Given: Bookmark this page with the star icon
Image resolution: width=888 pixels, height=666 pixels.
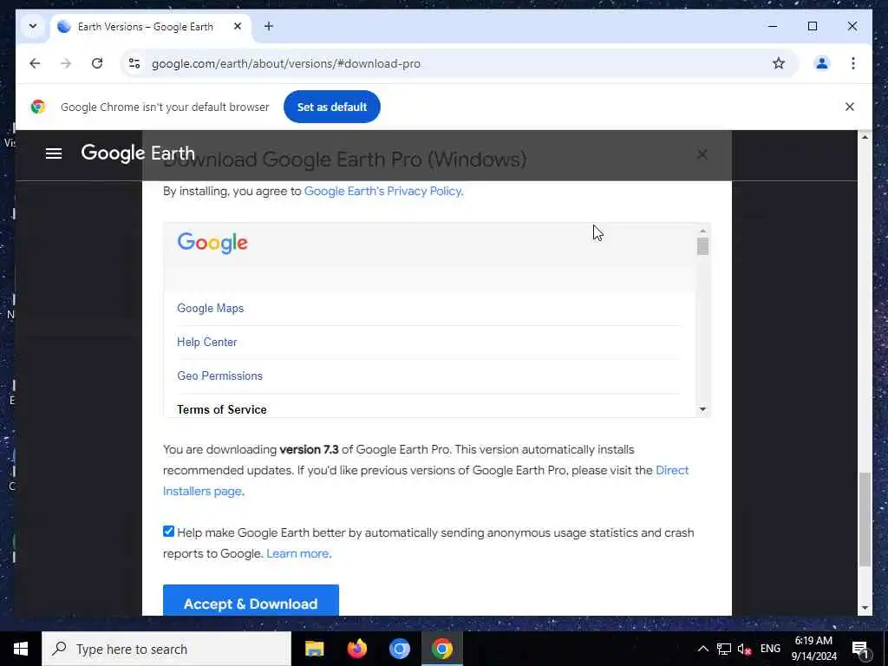Looking at the screenshot, I should [x=779, y=63].
